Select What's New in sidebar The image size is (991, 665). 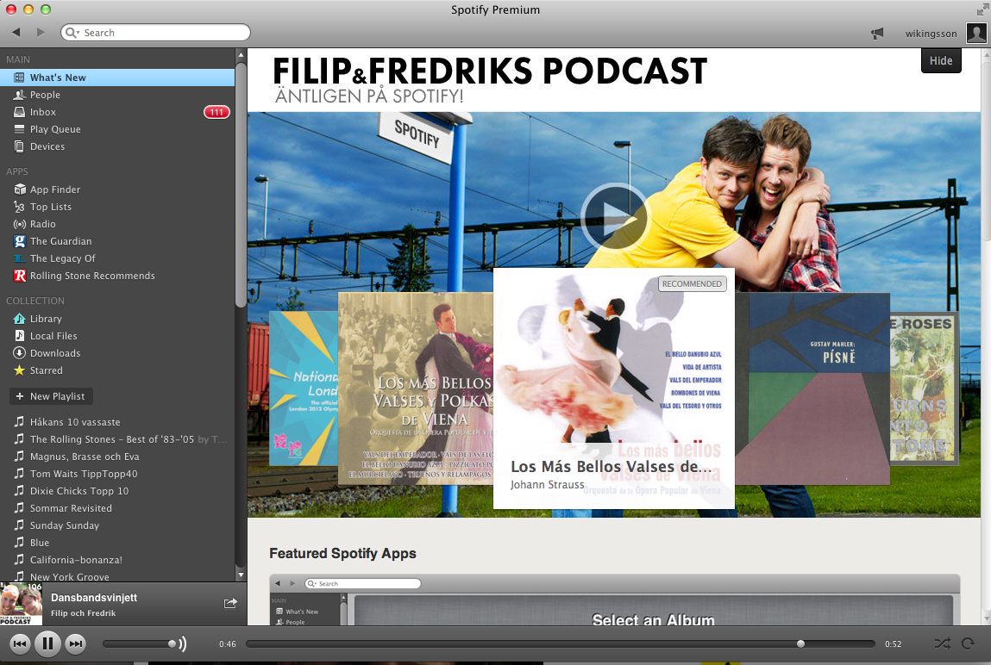click(117, 78)
